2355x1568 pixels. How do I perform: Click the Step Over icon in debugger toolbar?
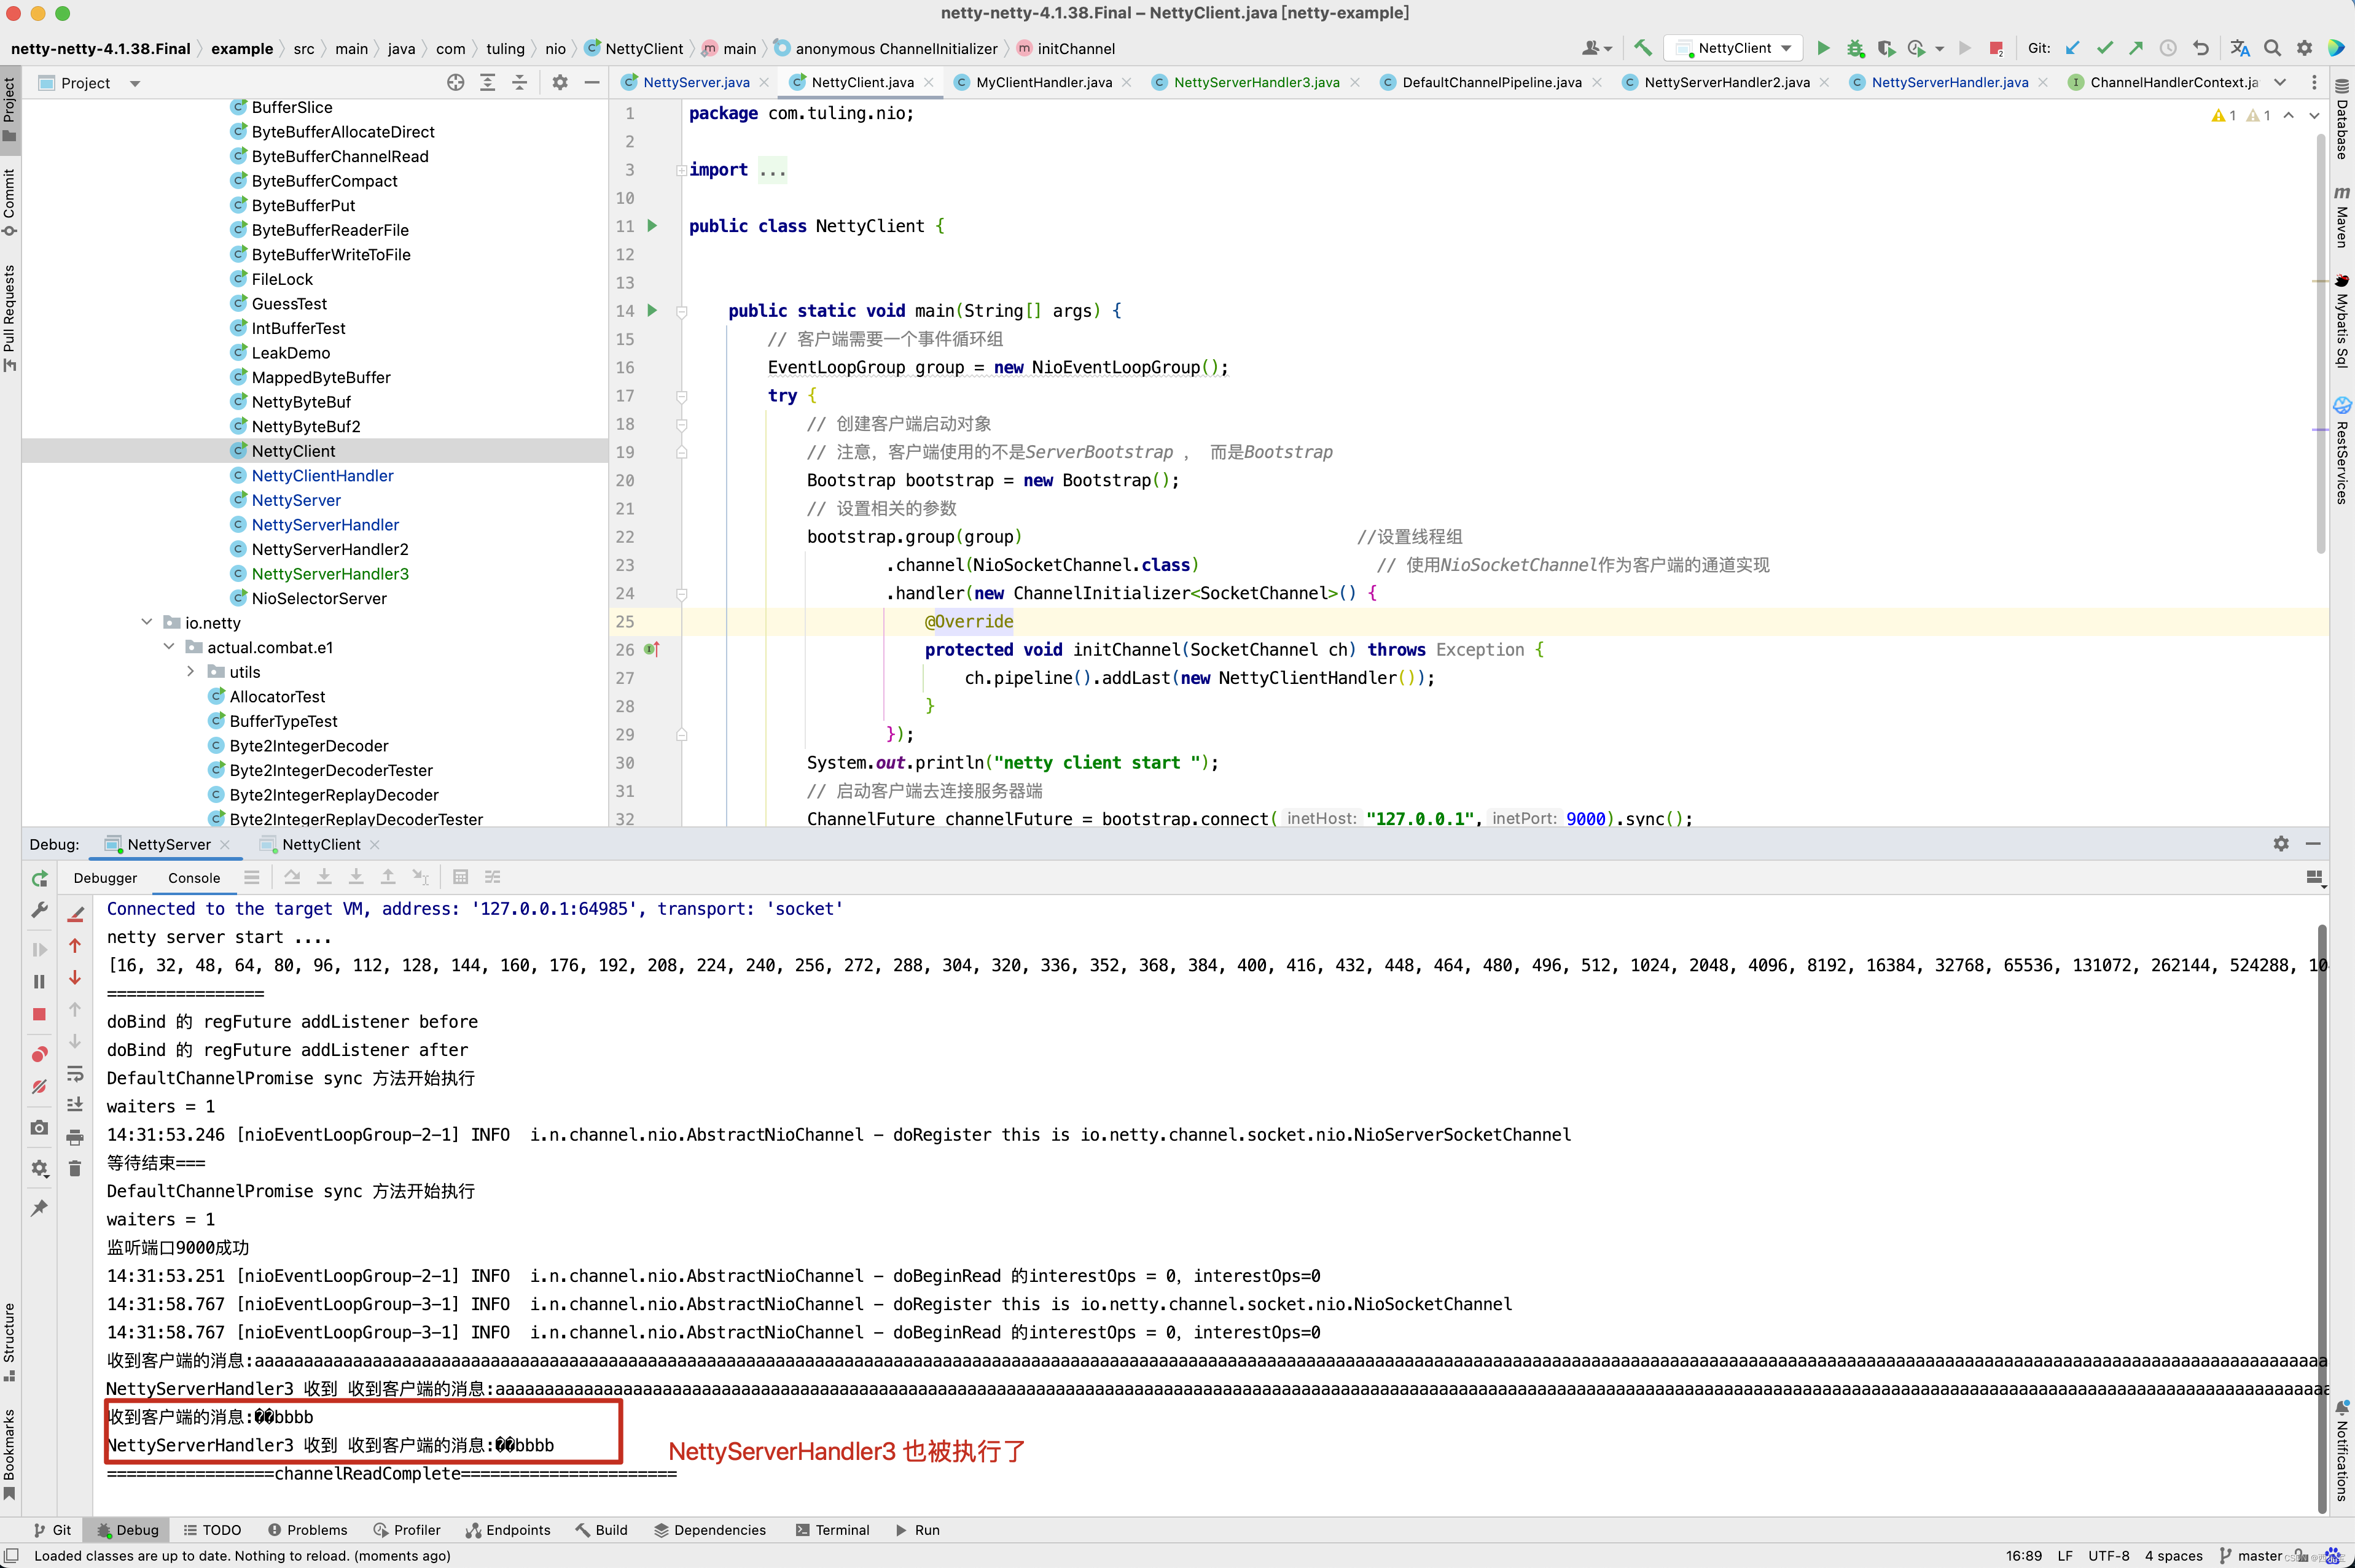tap(292, 877)
